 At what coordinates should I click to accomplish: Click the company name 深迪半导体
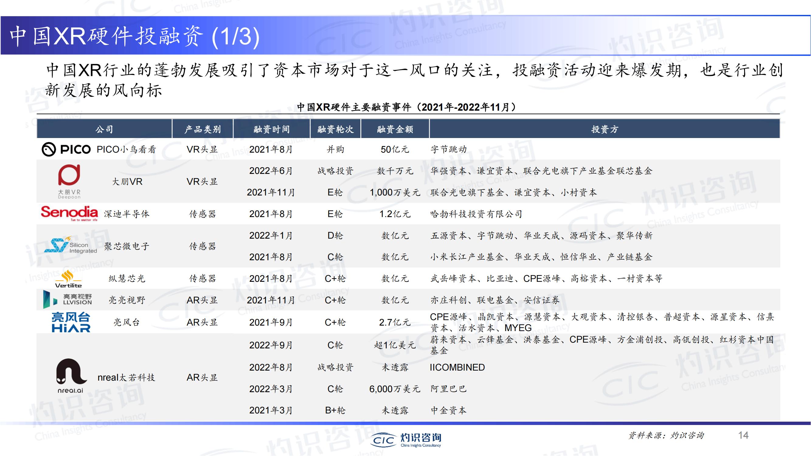click(127, 214)
